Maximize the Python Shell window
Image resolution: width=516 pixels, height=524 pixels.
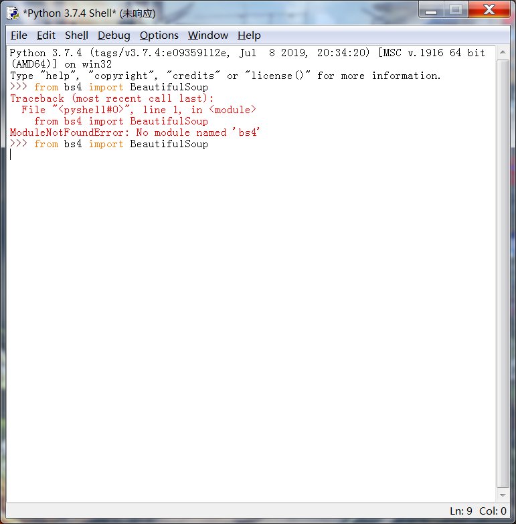pos(456,9)
